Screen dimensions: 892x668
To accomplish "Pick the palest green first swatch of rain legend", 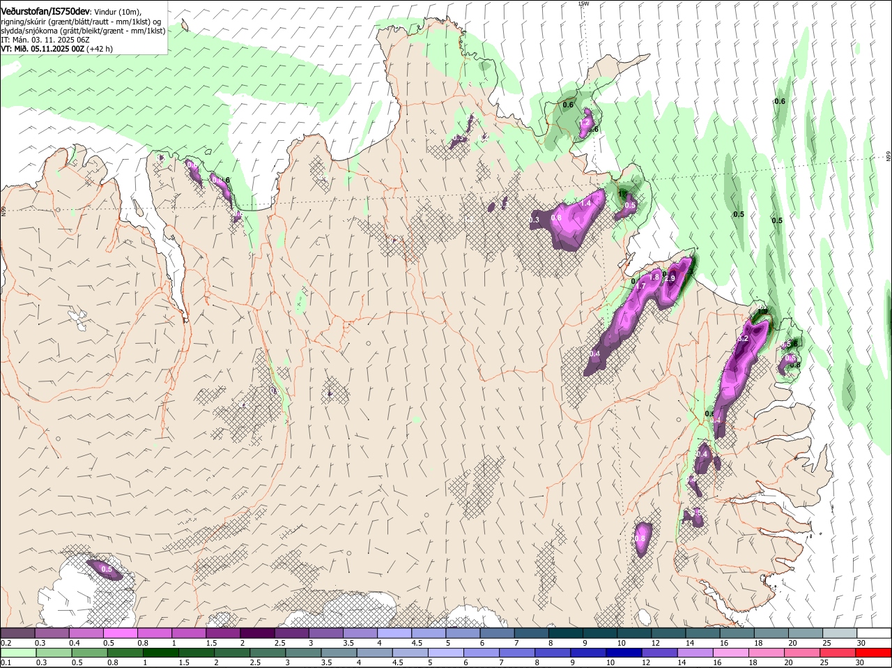I will [18, 652].
